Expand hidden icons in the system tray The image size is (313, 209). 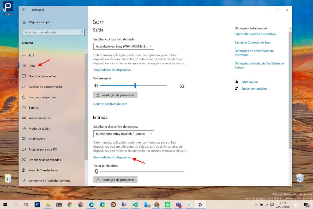point(256,205)
